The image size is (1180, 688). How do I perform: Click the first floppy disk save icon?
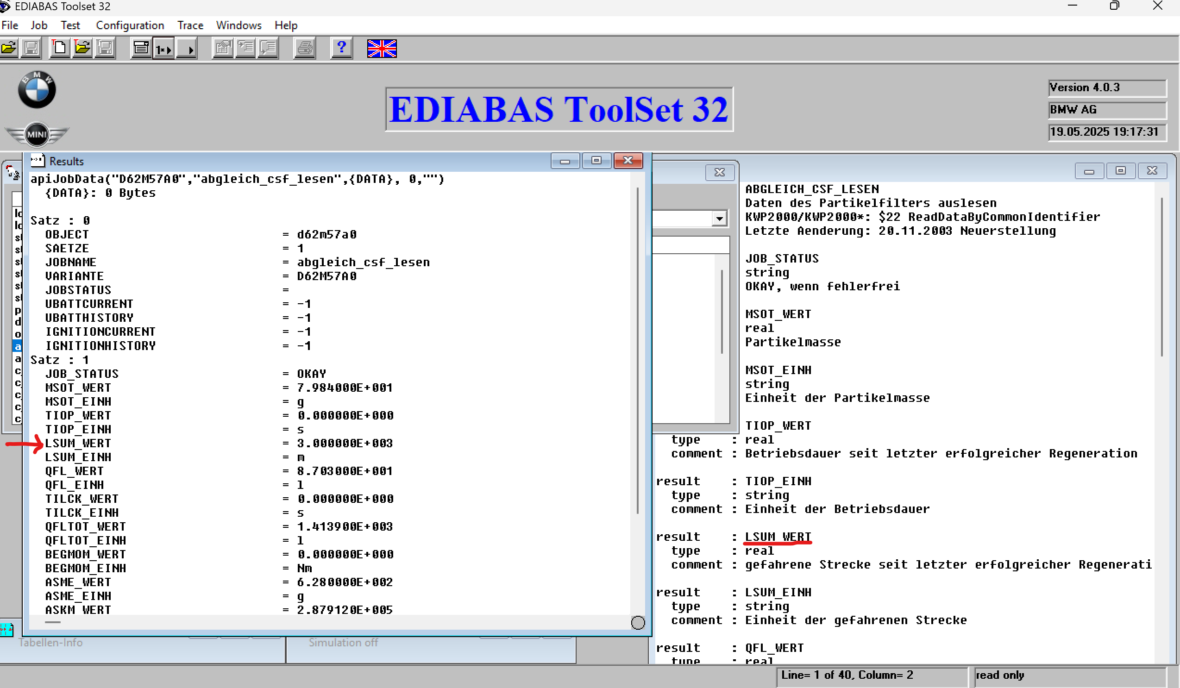tap(31, 48)
